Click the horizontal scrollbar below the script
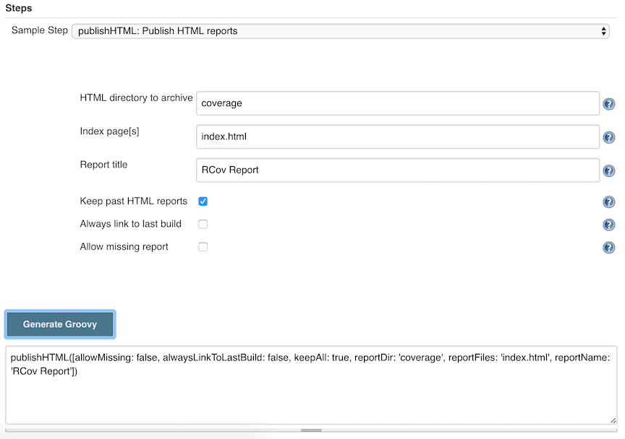 [x=311, y=429]
